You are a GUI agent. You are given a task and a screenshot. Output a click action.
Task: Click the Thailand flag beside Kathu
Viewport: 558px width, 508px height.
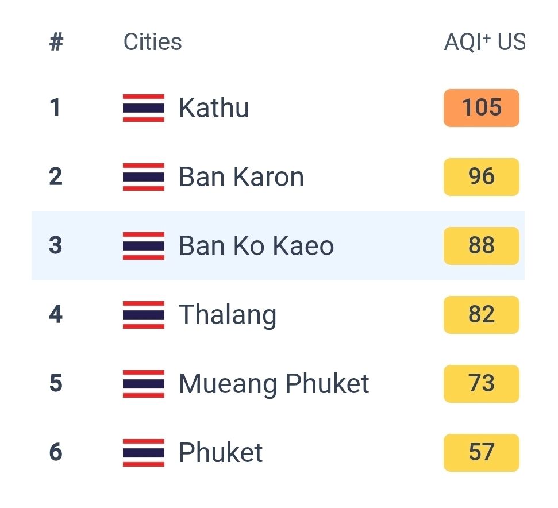[144, 108]
